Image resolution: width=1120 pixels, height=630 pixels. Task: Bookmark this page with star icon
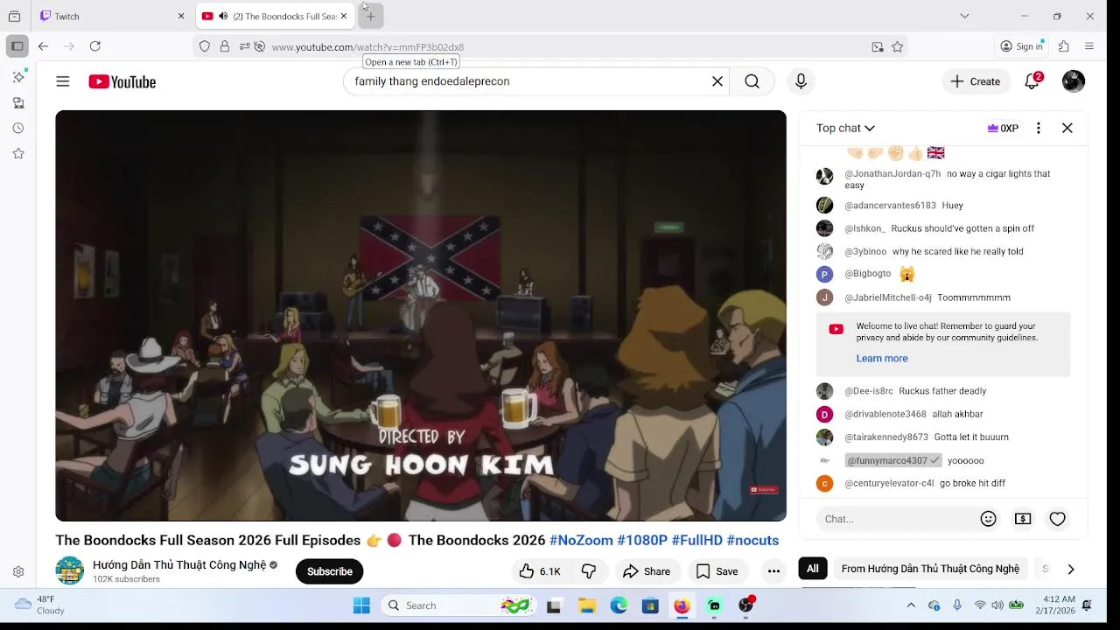[897, 47]
